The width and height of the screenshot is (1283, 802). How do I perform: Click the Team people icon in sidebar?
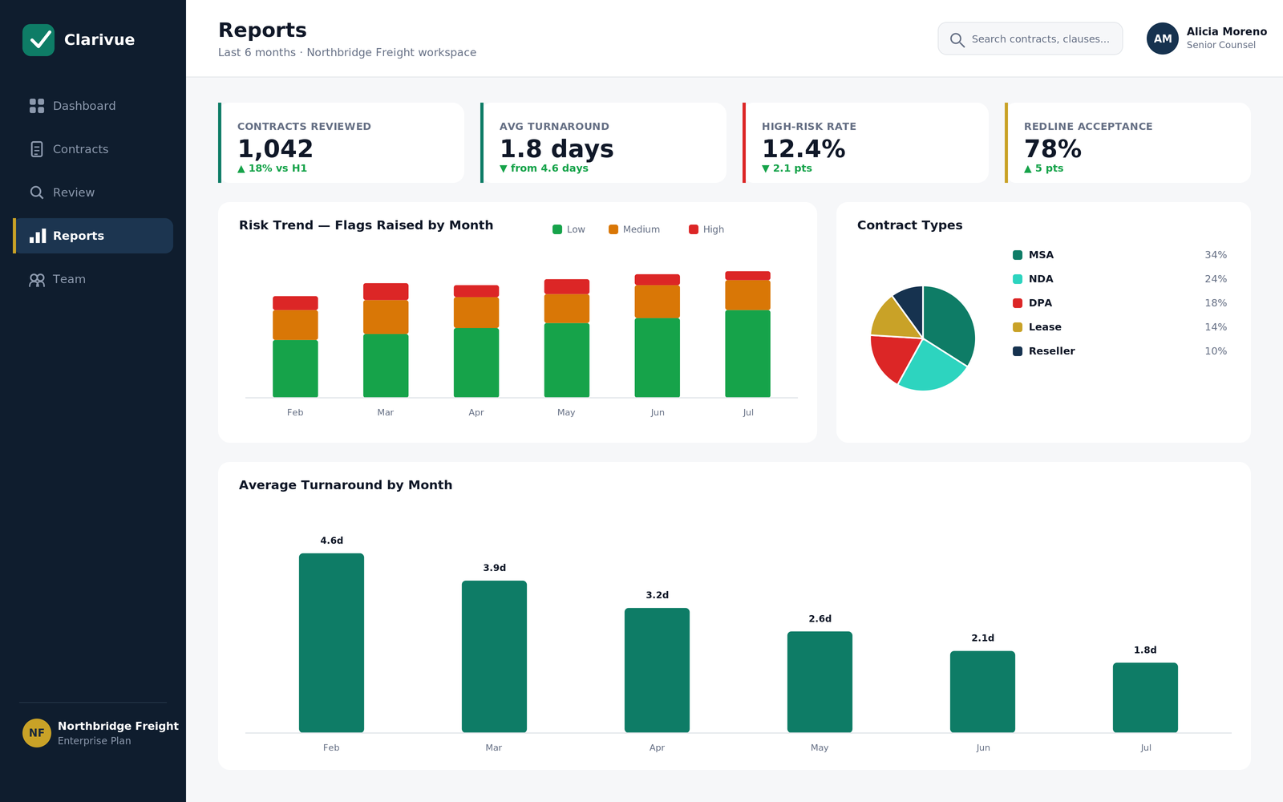[37, 280]
